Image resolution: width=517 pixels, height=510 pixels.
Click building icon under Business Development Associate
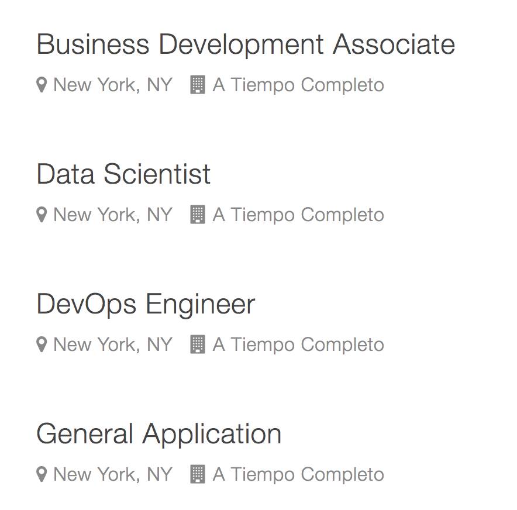198,85
